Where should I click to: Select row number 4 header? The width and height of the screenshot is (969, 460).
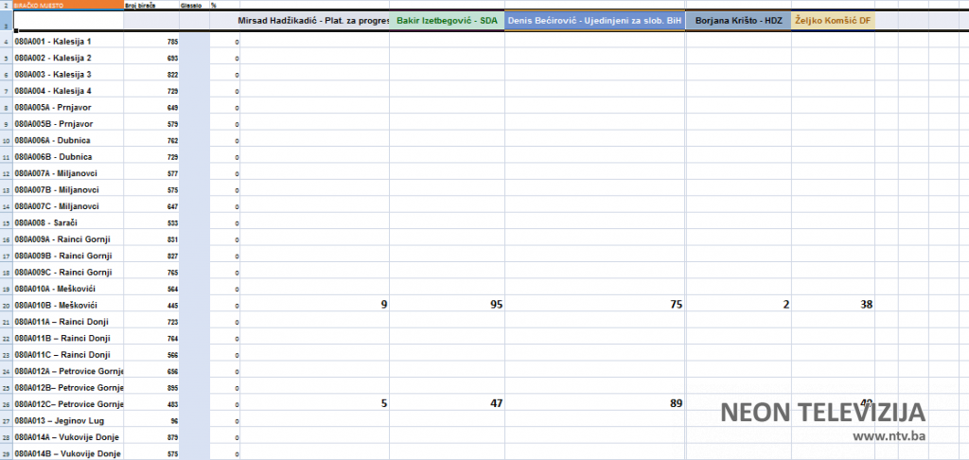pyautogui.click(x=6, y=43)
